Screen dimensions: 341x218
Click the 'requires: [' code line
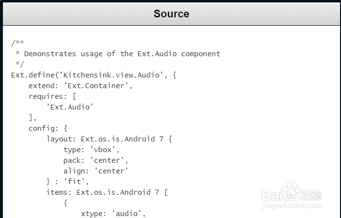(x=52, y=96)
